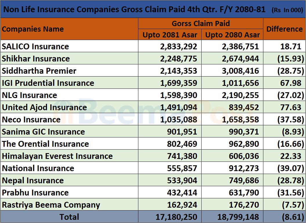Image resolution: width=306 pixels, height=223 pixels.
Task: Select Himalayan Everest Insurance 2080 value
Action: click(x=244, y=156)
